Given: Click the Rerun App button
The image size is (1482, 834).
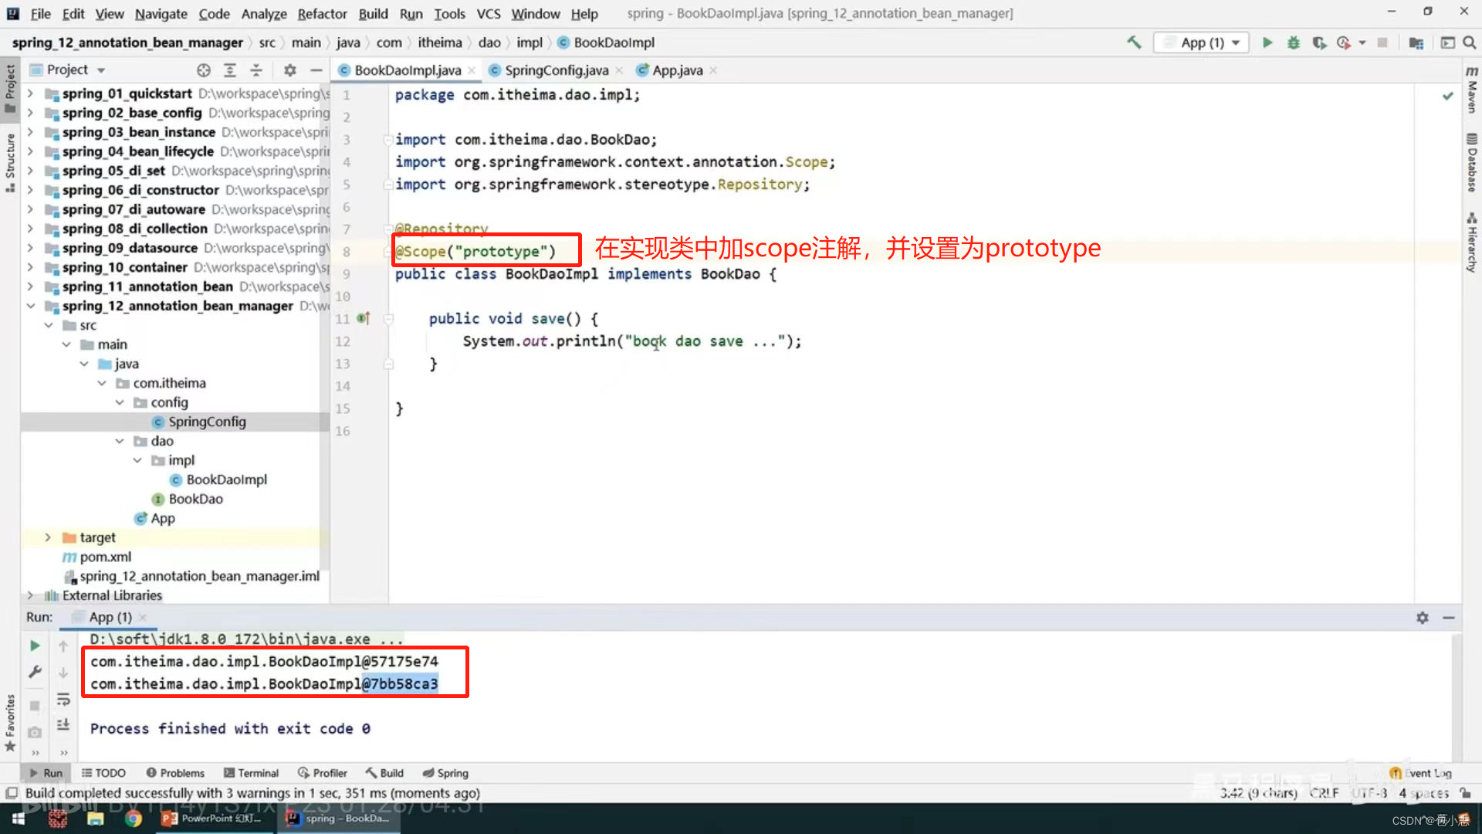Looking at the screenshot, I should [35, 645].
